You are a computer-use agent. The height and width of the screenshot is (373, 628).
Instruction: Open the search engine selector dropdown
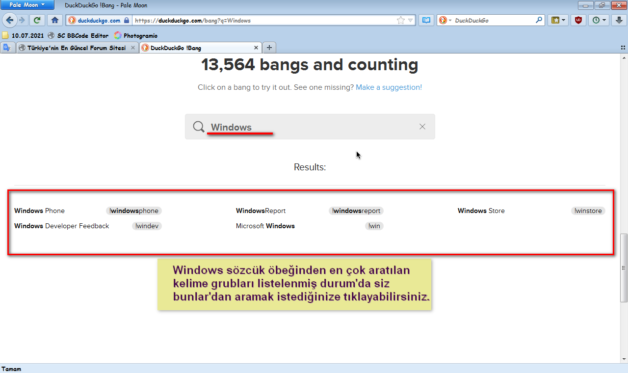(x=445, y=20)
